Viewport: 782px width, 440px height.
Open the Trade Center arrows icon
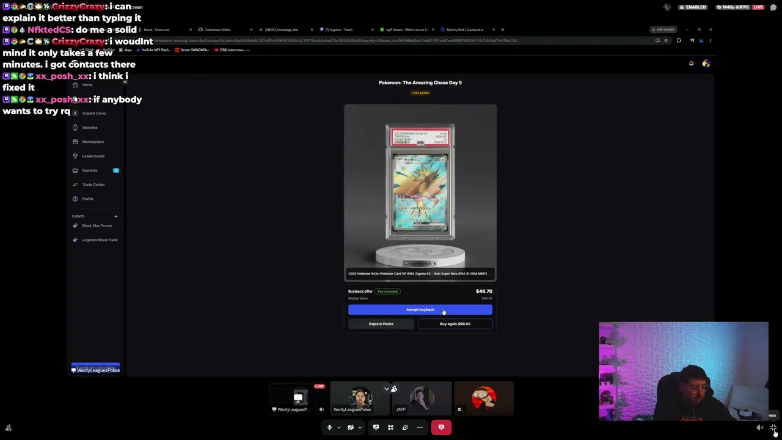tap(75, 185)
